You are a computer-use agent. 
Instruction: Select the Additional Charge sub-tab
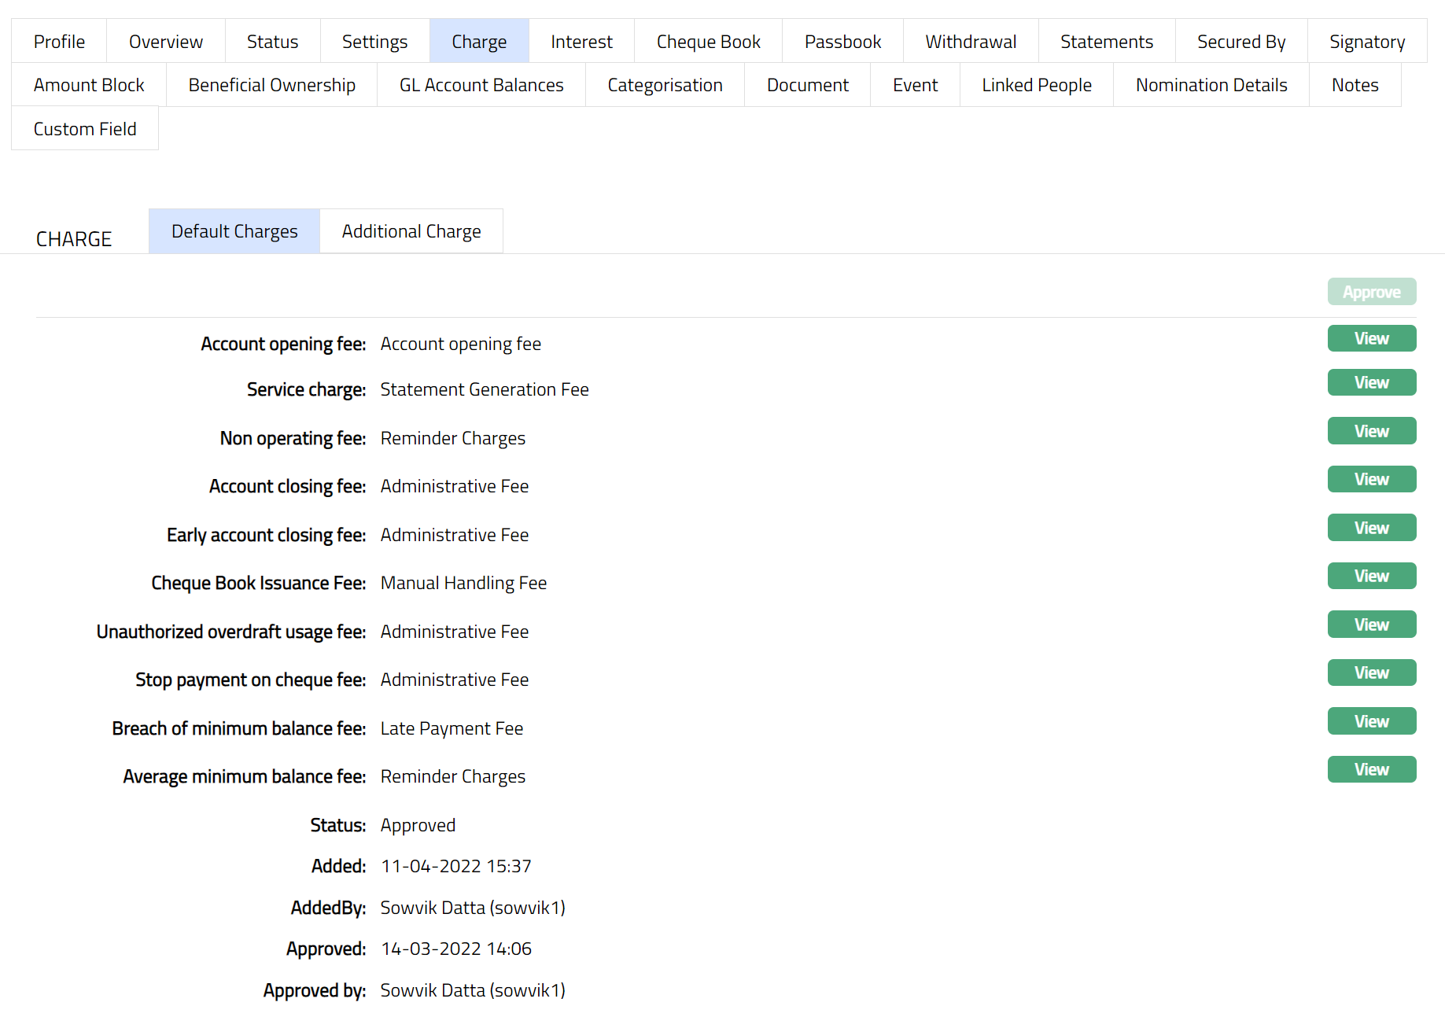pyautogui.click(x=411, y=231)
